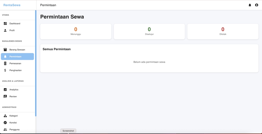Image resolution: width=262 pixels, height=134 pixels.
Task: Open the Analytics chart icon
Action: [x=5, y=90]
